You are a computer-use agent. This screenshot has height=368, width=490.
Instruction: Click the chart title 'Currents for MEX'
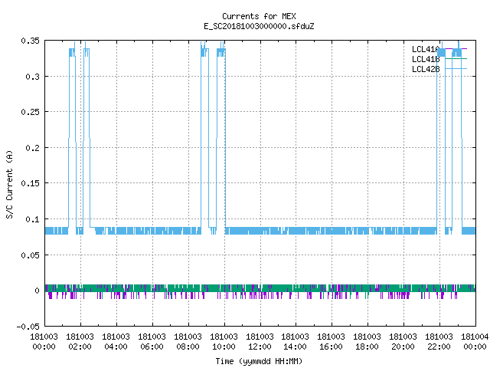coord(259,16)
